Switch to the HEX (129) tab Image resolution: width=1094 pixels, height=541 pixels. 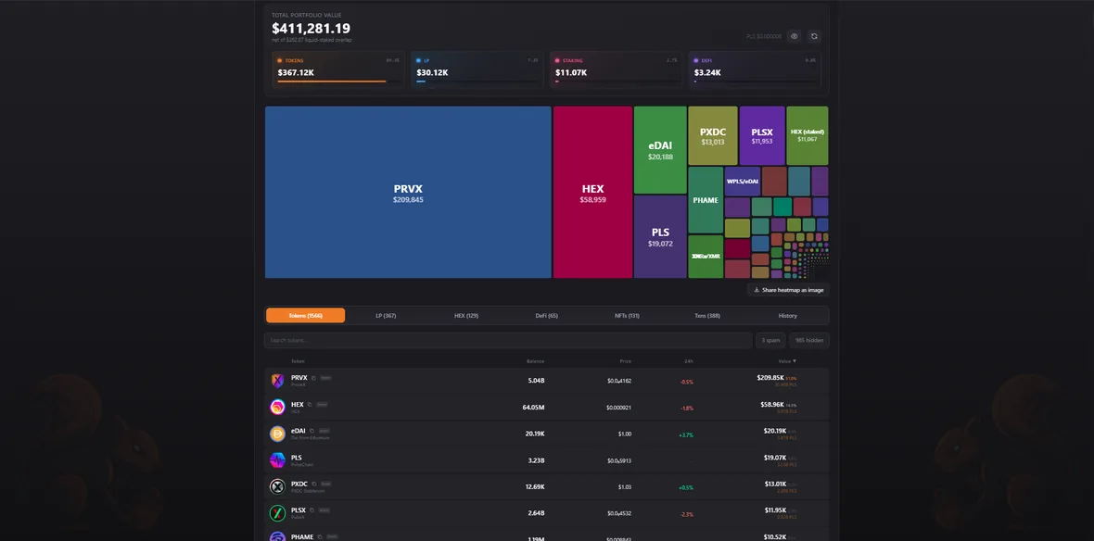pyautogui.click(x=466, y=316)
